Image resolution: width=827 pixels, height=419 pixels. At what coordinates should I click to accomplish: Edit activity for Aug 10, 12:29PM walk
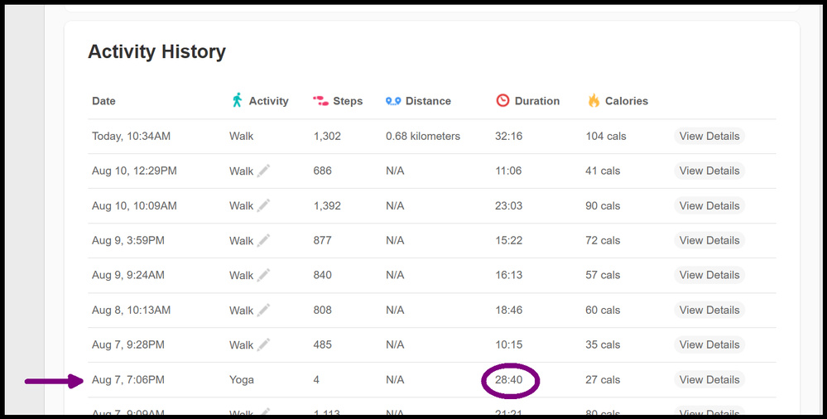(x=263, y=171)
